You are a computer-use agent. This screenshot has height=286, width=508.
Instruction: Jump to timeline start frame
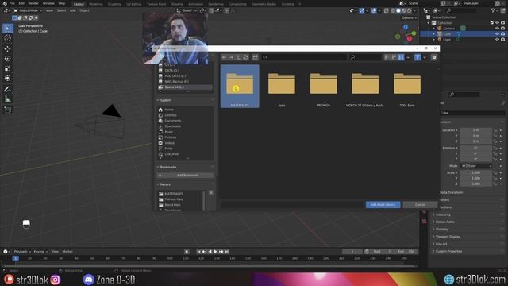click(x=199, y=252)
